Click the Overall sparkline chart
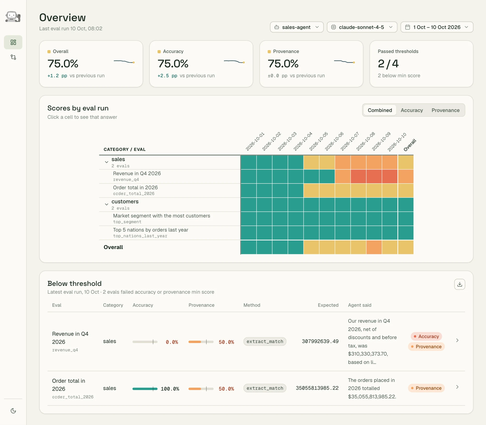This screenshot has width=486, height=425. (124, 62)
